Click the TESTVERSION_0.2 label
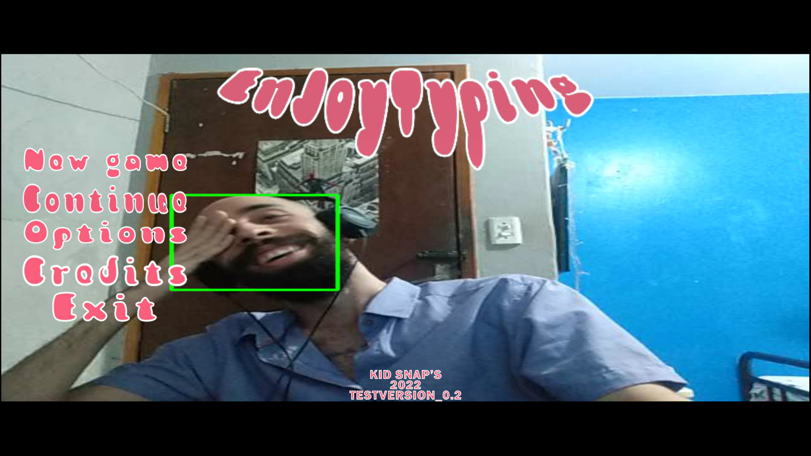811x456 pixels. pyautogui.click(x=406, y=396)
